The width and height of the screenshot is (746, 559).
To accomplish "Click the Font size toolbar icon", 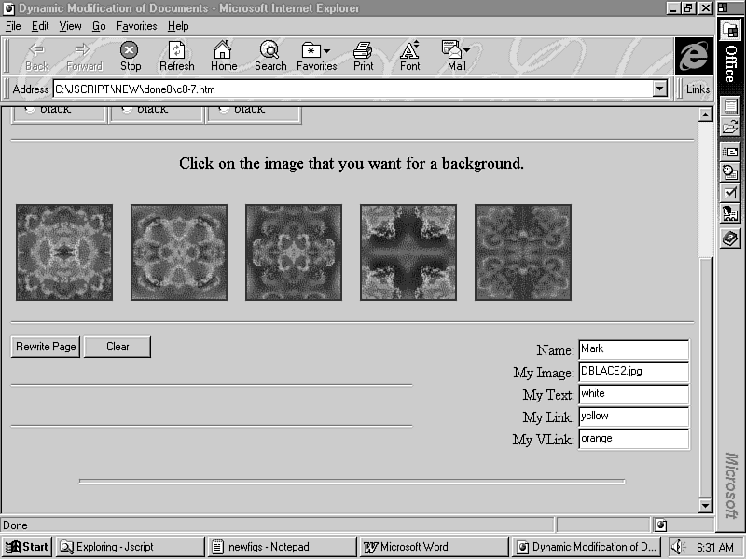I will coord(409,55).
